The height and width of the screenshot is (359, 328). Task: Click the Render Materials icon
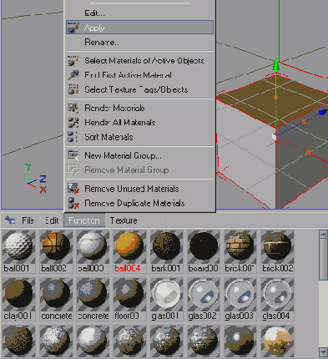[x=73, y=108]
